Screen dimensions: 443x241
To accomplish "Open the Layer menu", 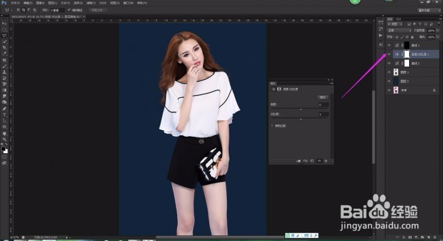I will pyautogui.click(x=53, y=3).
